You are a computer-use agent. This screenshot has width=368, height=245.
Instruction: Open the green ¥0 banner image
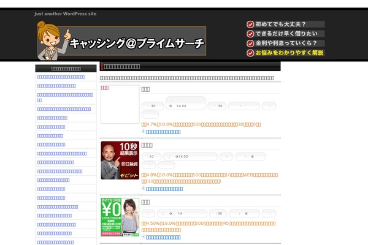pos(120,217)
